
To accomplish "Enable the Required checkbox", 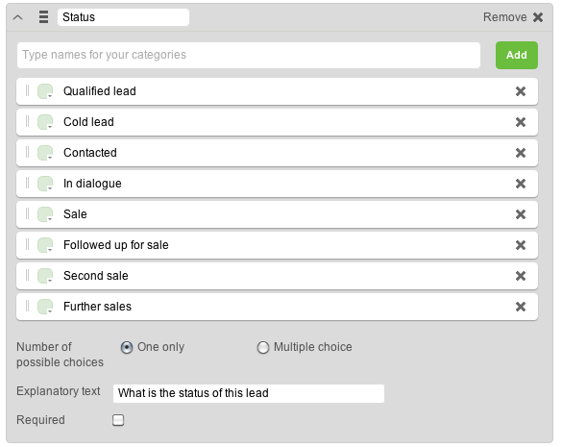I will [x=118, y=420].
